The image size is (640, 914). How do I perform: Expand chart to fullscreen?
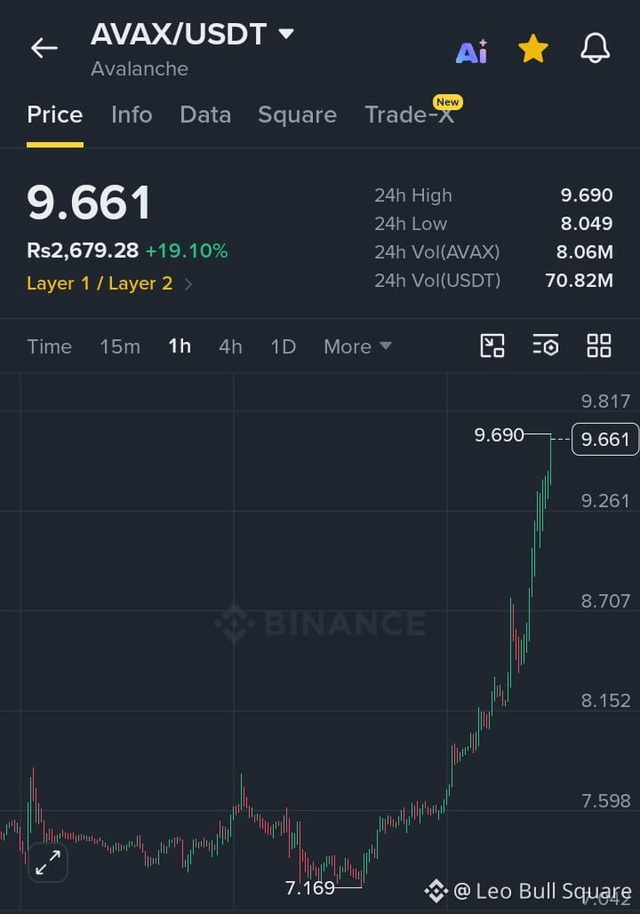[x=48, y=862]
